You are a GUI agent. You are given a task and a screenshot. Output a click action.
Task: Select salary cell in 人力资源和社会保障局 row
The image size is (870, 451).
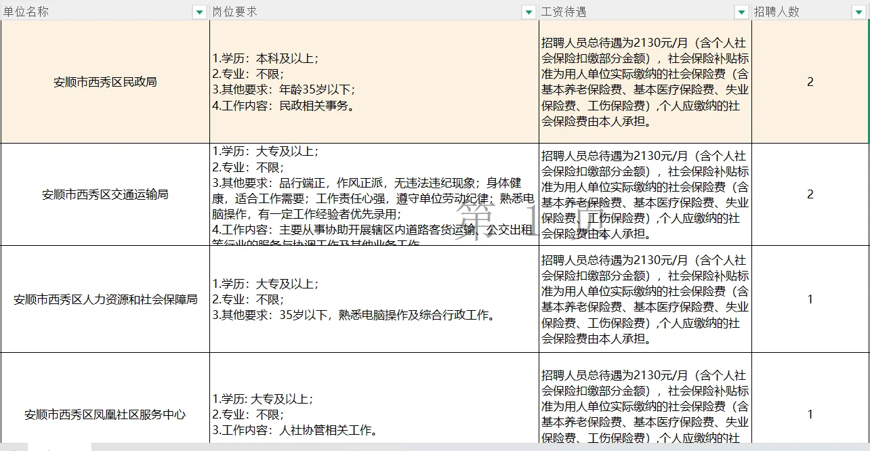pos(645,299)
